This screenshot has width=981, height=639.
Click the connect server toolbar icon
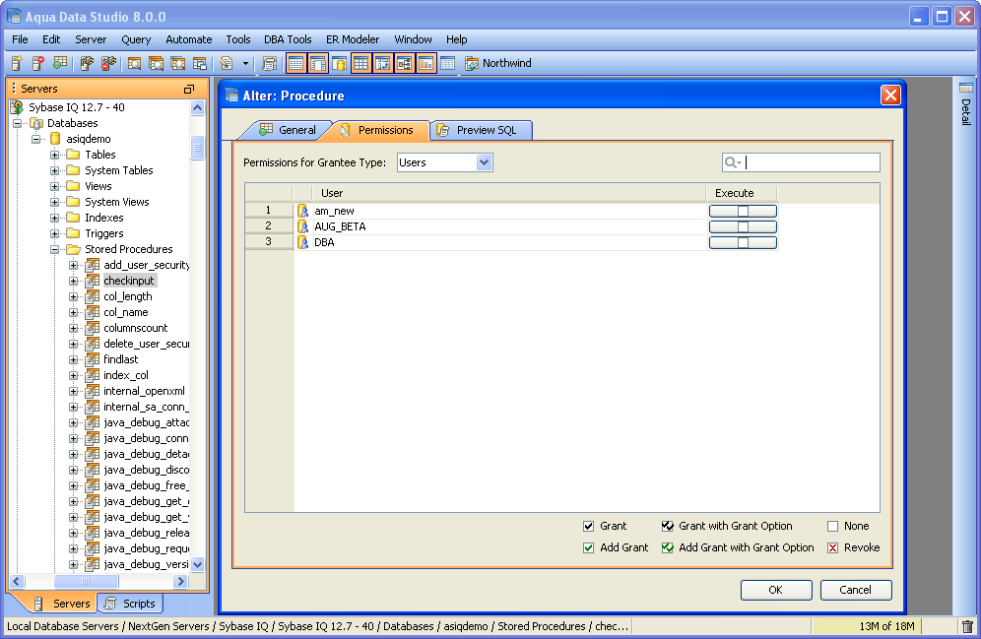tap(87, 63)
